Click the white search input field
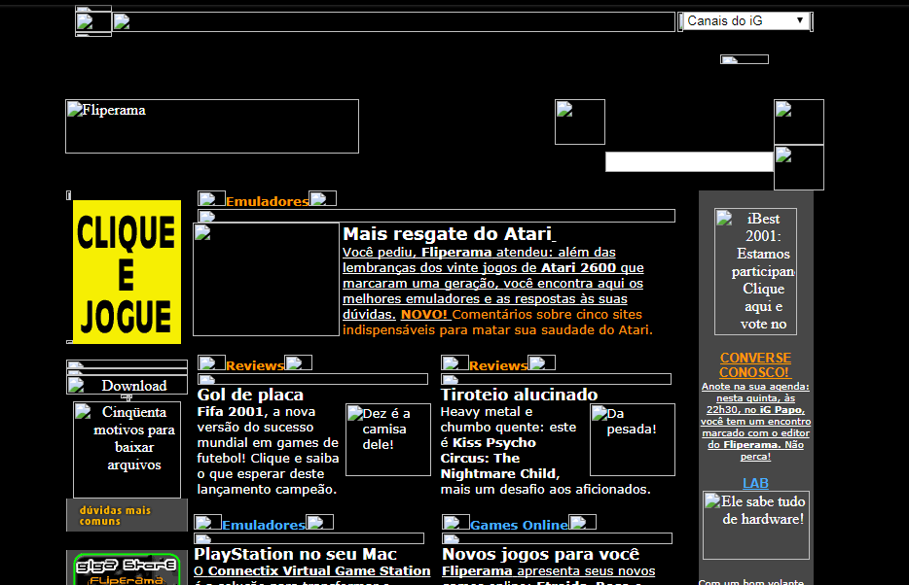The width and height of the screenshot is (909, 585). coord(689,161)
